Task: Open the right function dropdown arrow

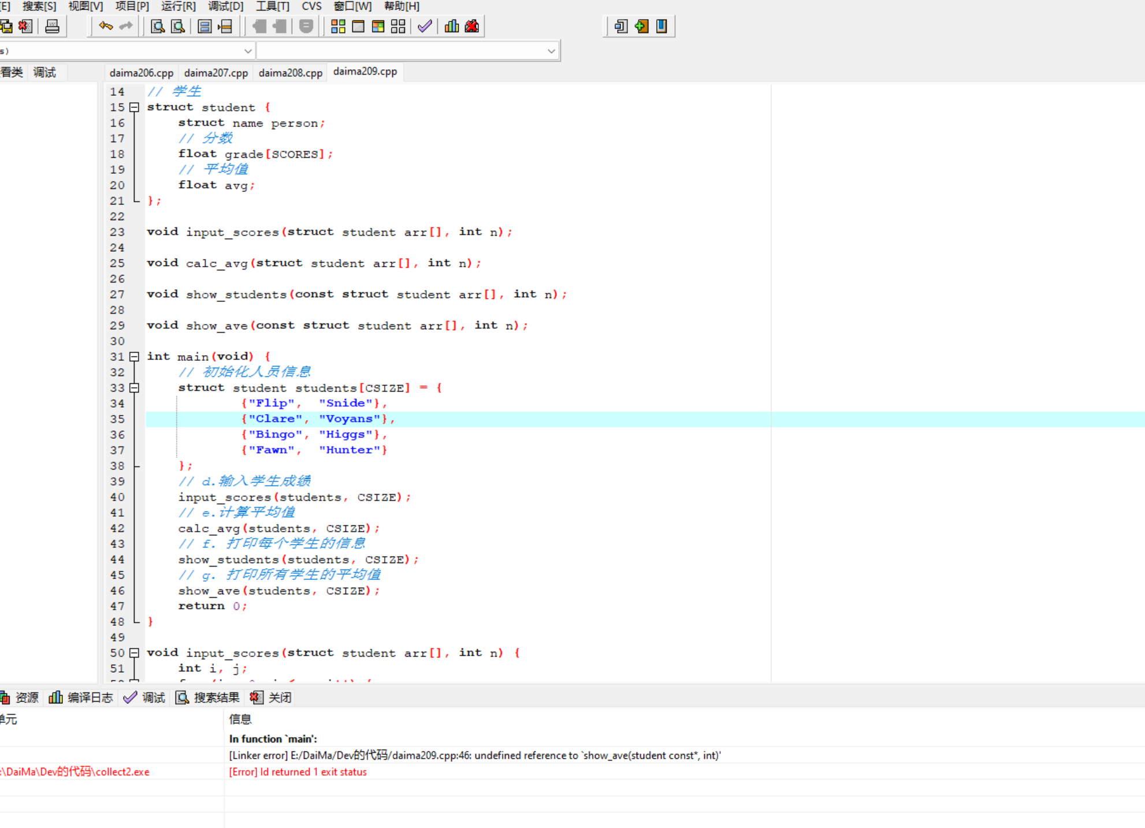Action: (551, 51)
